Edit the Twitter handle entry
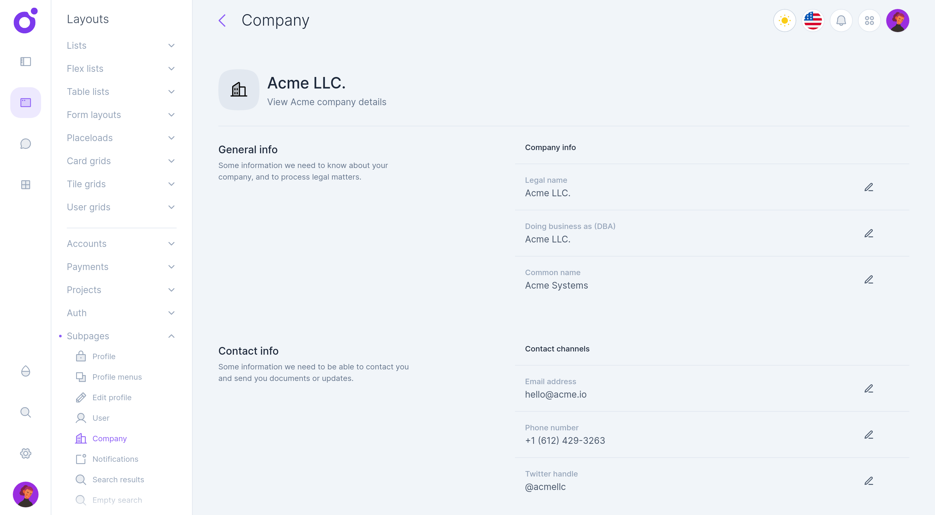 (x=868, y=481)
